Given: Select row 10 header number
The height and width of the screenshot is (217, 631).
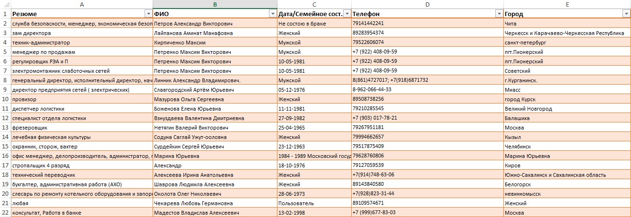Looking at the screenshot, I should tap(5, 99).
